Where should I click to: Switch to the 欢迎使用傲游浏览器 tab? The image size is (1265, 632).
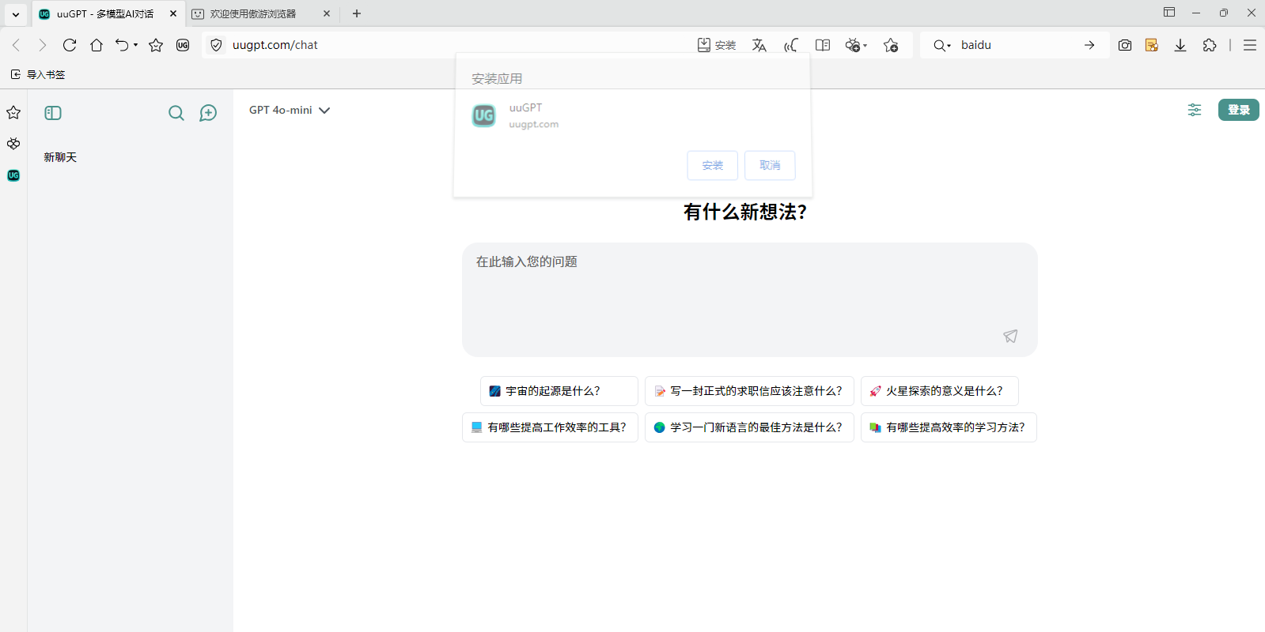(253, 13)
